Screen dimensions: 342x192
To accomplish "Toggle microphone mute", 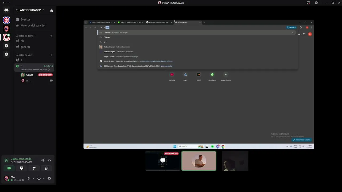I will point(29,178).
